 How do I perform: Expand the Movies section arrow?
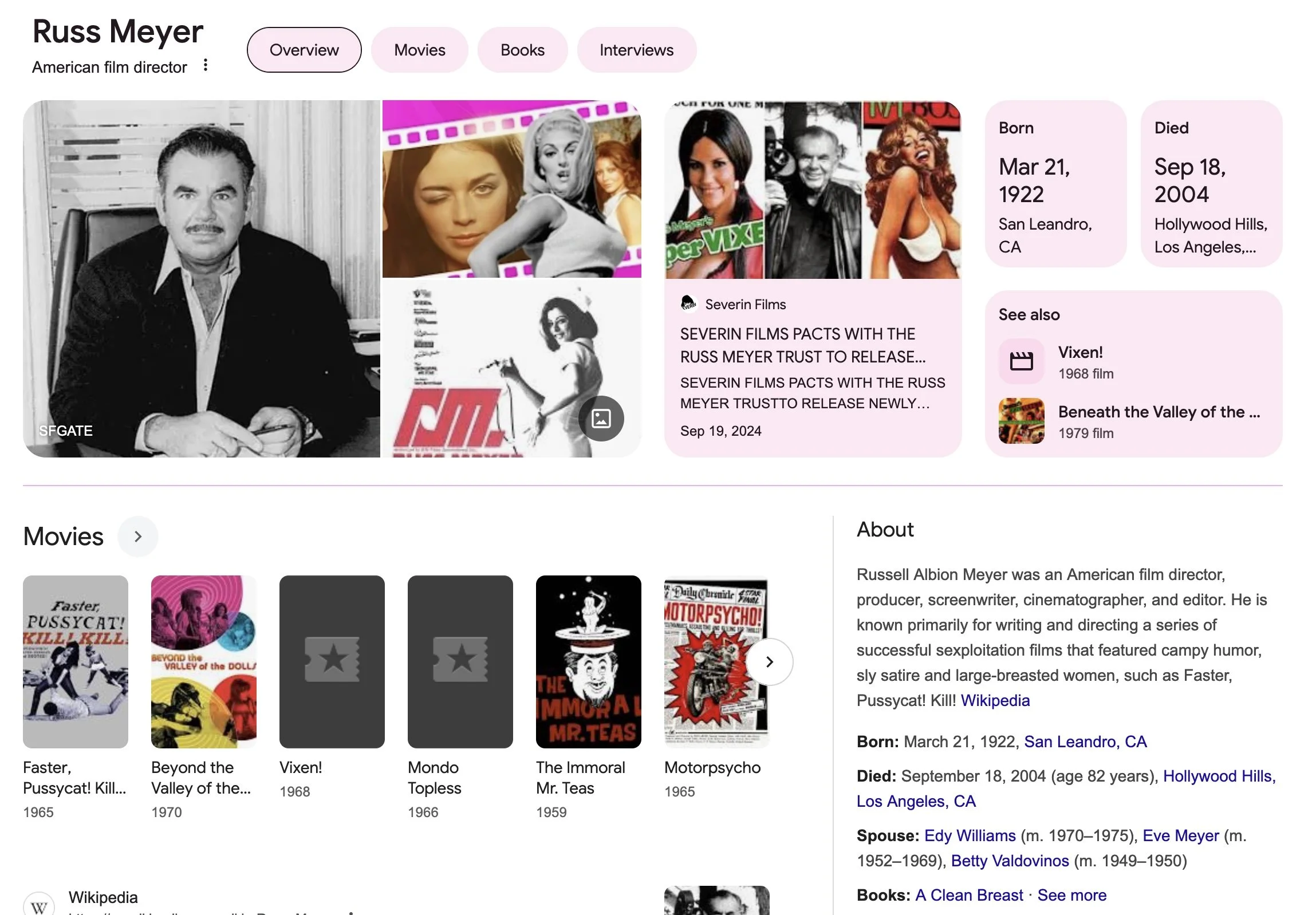click(x=137, y=537)
